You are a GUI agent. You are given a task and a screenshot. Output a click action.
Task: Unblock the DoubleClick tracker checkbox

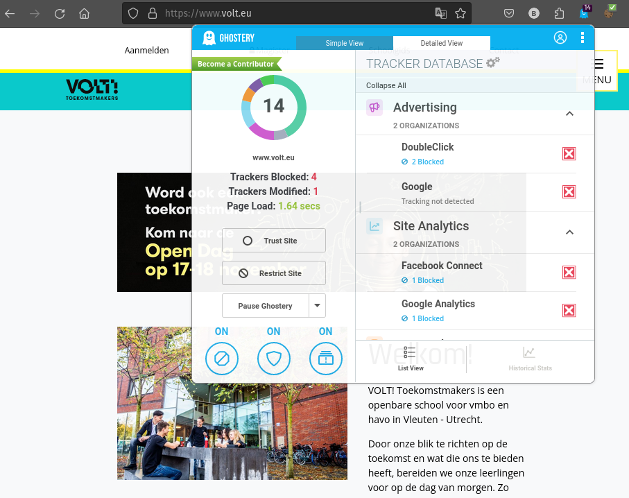tap(569, 154)
